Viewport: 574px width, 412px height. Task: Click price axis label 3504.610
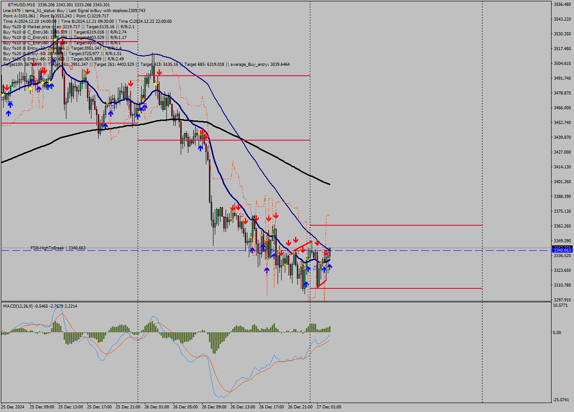[562, 64]
